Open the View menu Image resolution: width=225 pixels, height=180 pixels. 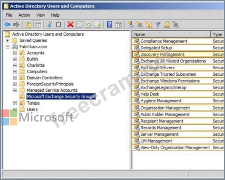[x=41, y=15]
